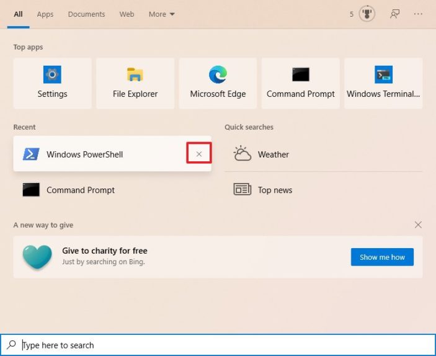The height and width of the screenshot is (356, 436).
Task: Open Windows Terminal tile
Action: pyautogui.click(x=383, y=83)
